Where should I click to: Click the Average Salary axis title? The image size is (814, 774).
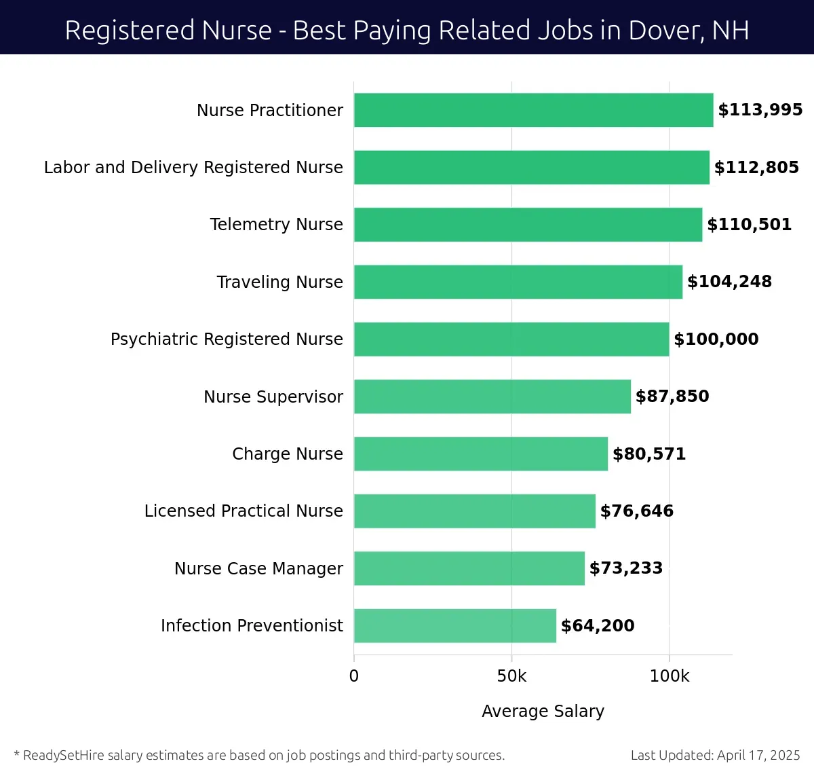pos(543,712)
